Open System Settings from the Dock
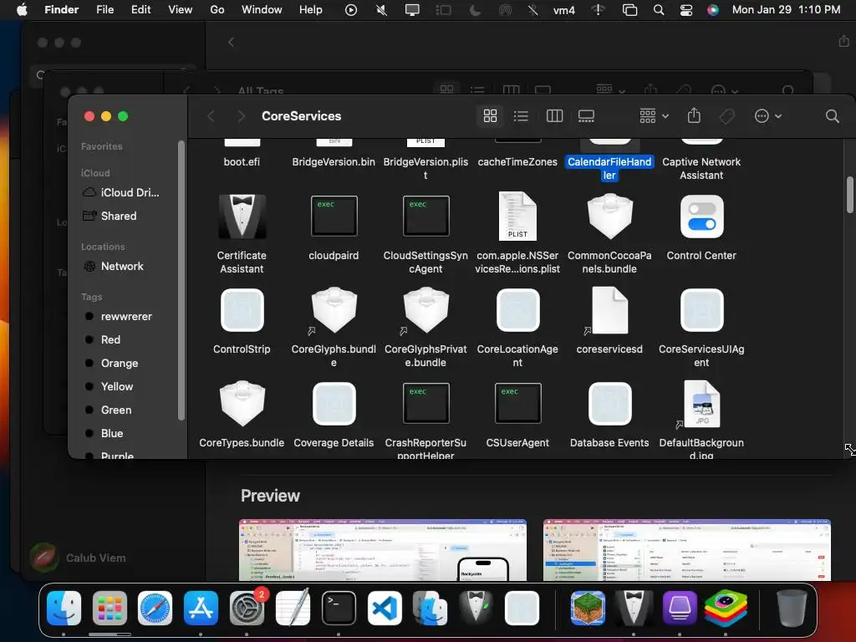 [x=247, y=609]
